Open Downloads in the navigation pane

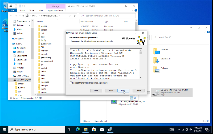(22, 60)
